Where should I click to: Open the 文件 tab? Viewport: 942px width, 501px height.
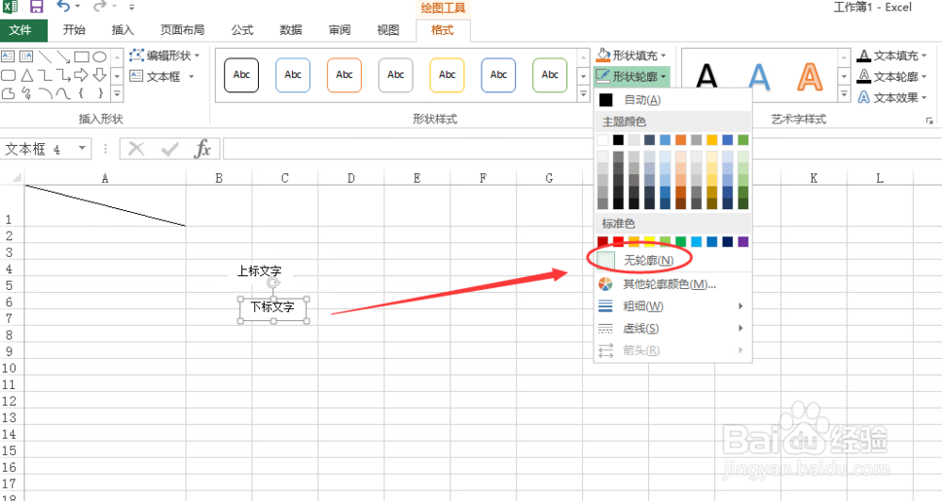click(21, 30)
